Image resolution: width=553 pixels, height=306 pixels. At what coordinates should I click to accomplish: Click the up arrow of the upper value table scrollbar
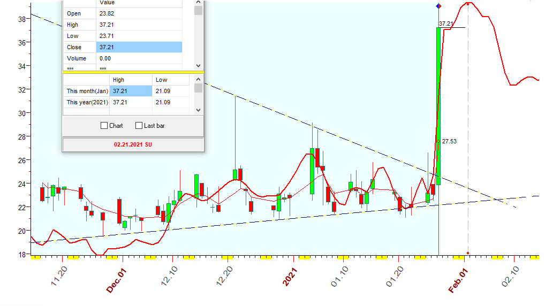click(198, 3)
